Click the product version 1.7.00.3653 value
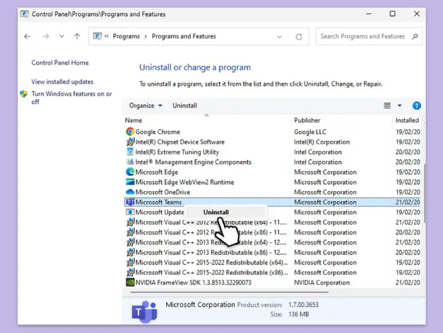This screenshot has width=443, height=333. (303, 305)
